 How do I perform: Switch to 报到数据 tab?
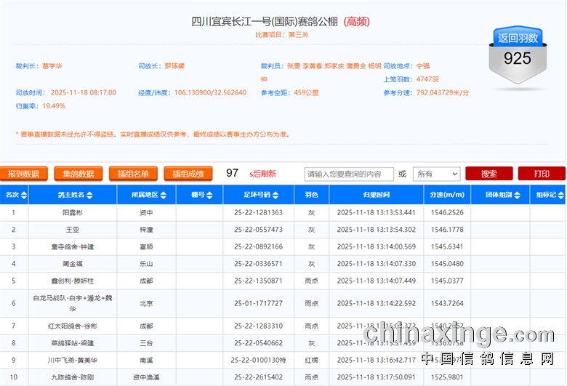point(24,174)
